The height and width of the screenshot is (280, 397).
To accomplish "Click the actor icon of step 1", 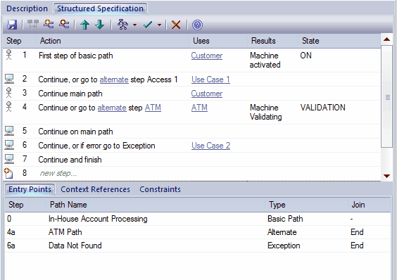I will (9, 55).
